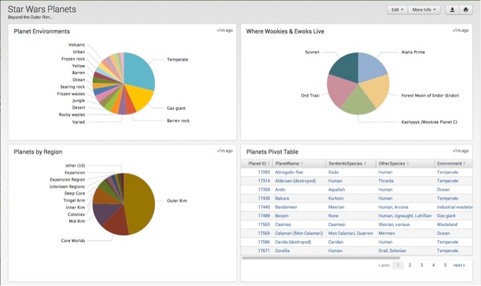Click the Rocky wastes legend label

coord(71,115)
